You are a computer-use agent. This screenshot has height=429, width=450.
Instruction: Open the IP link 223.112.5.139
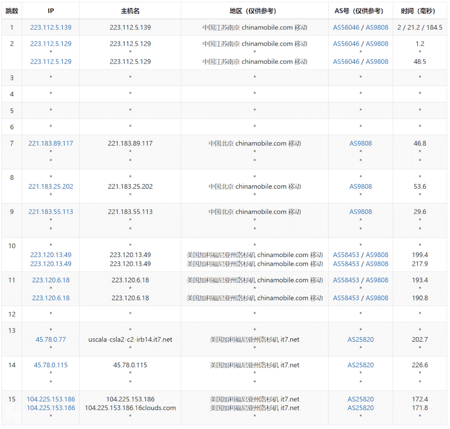pyautogui.click(x=51, y=27)
